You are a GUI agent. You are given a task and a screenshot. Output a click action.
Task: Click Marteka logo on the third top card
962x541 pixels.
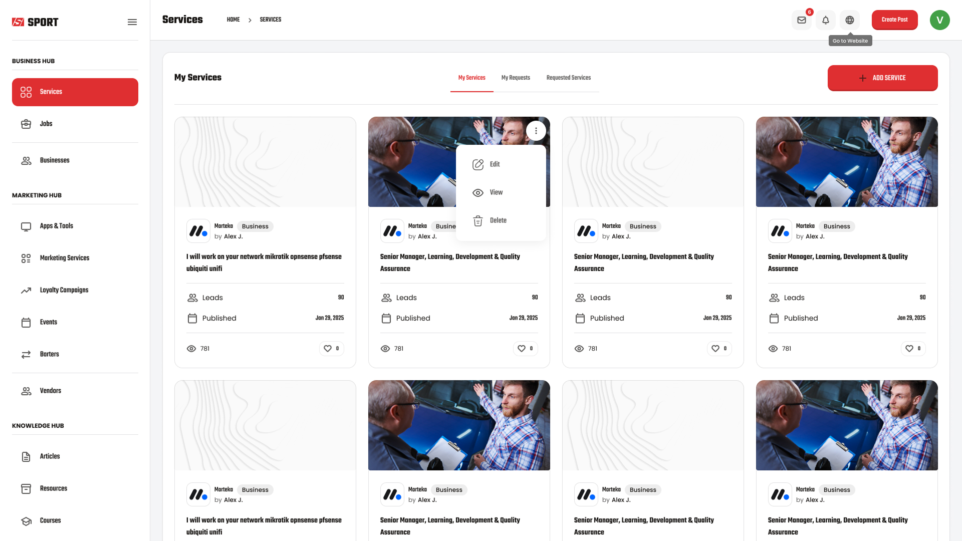[x=586, y=231]
